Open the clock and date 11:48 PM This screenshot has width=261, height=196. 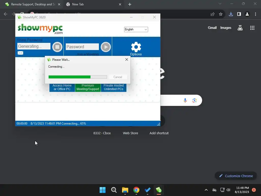[242, 190]
